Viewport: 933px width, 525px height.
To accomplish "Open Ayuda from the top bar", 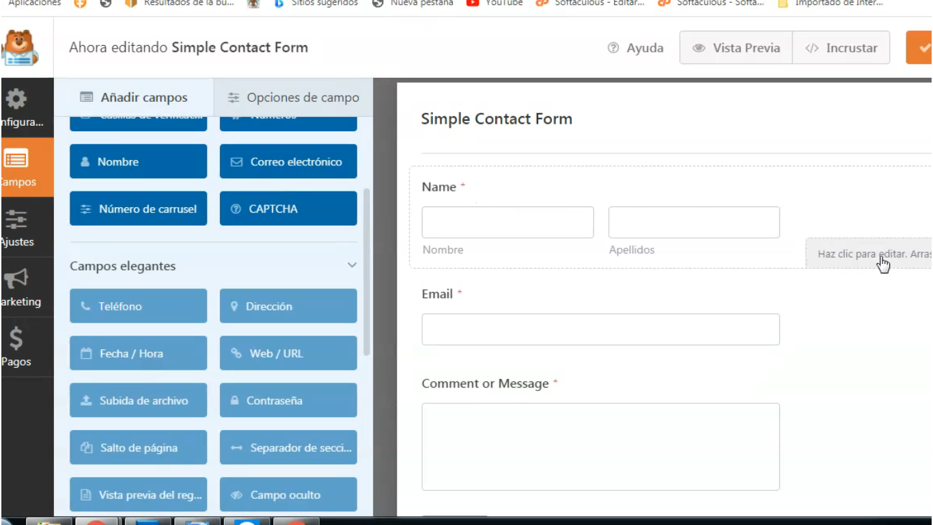I will (x=635, y=47).
